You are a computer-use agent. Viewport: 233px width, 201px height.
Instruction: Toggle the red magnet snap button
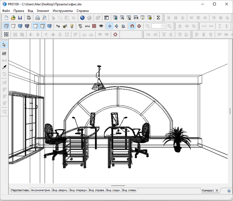pos(132,26)
